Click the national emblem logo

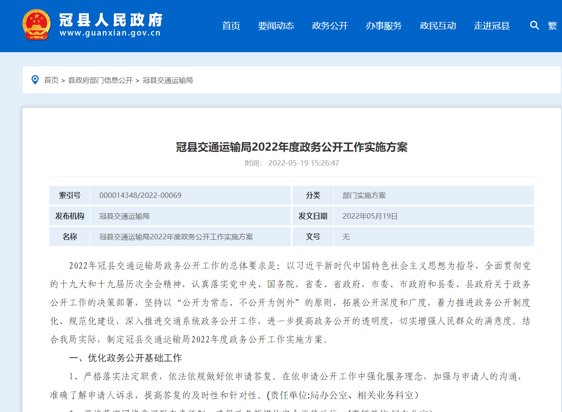click(x=37, y=25)
